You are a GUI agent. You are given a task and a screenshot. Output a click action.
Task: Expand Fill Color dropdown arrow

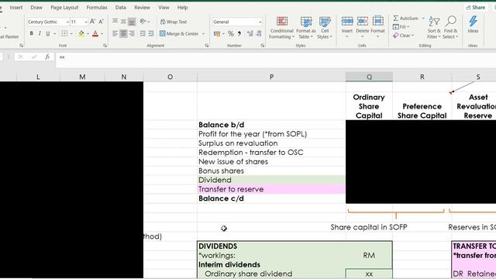point(88,33)
